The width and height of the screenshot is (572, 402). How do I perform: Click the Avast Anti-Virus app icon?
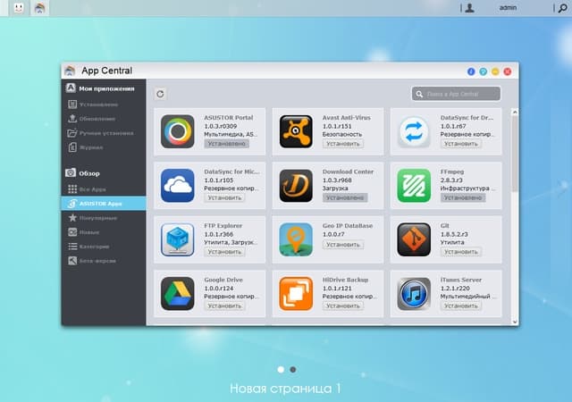click(x=296, y=131)
